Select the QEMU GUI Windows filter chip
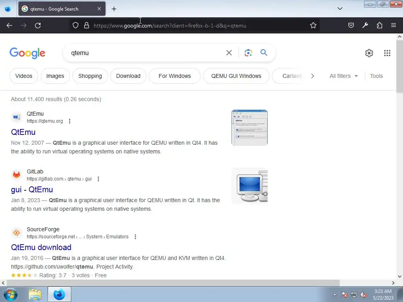The width and height of the screenshot is (403, 302). click(x=236, y=76)
